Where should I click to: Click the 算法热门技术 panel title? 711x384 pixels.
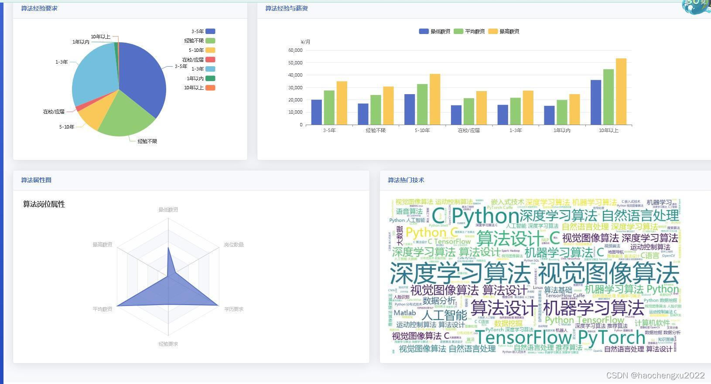(x=406, y=180)
